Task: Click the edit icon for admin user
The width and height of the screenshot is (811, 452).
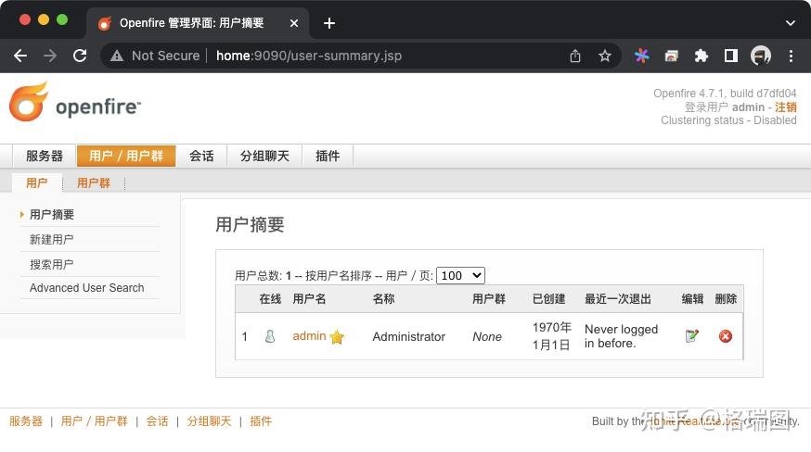Action: tap(691, 336)
